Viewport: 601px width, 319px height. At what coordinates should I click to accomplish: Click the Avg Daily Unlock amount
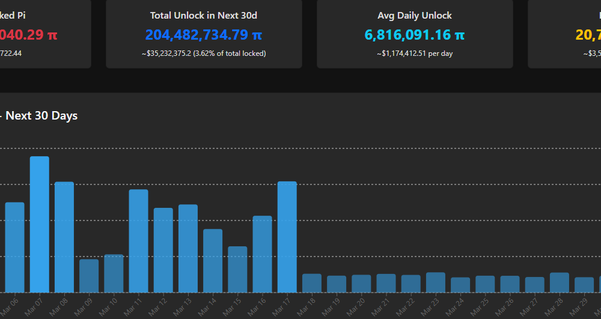click(x=415, y=35)
